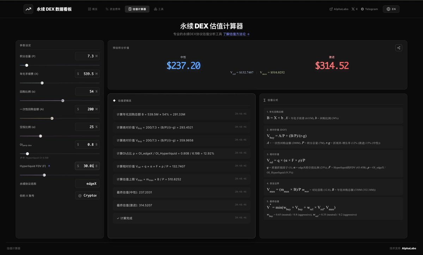The image size is (423, 255).
Task: Select the 计算相对价值 V_rel log row
Action: (x=182, y=166)
